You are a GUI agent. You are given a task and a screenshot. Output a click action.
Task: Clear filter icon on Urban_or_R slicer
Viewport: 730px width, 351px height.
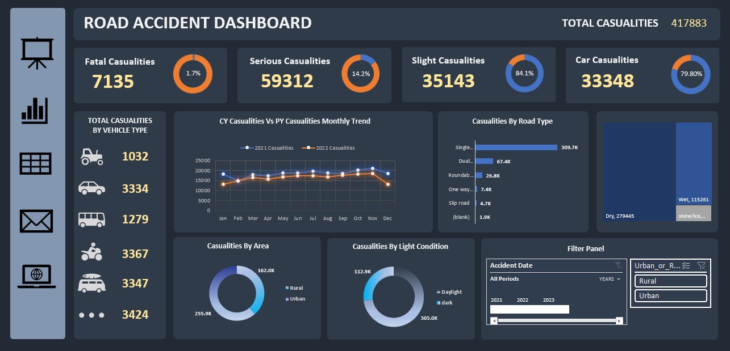tap(702, 265)
